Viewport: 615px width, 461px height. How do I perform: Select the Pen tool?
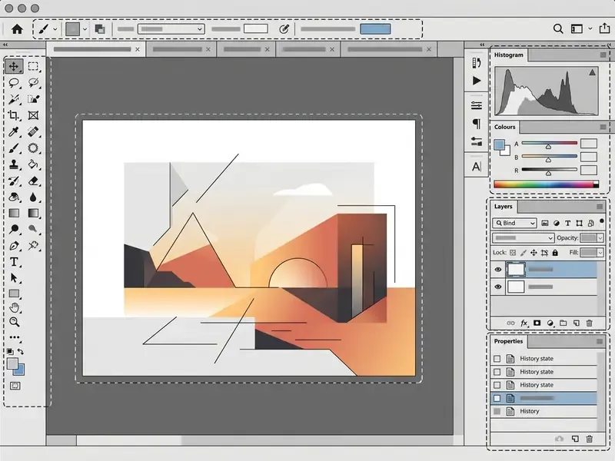[x=14, y=246]
